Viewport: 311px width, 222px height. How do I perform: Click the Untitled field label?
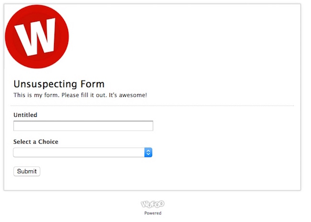[25, 115]
